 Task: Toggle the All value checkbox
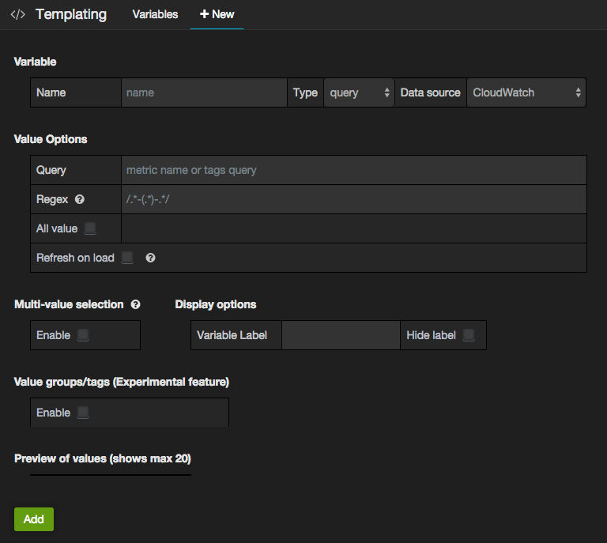90,228
